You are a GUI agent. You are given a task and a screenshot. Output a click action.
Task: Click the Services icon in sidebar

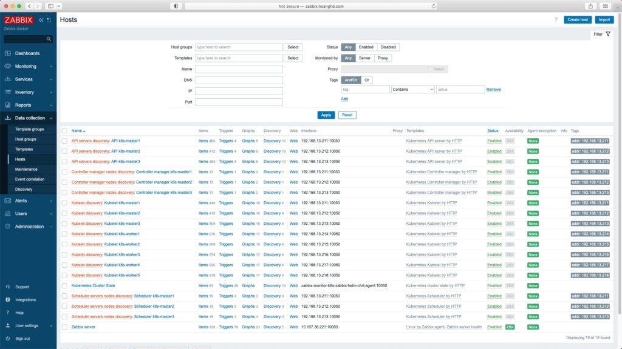tap(7, 79)
